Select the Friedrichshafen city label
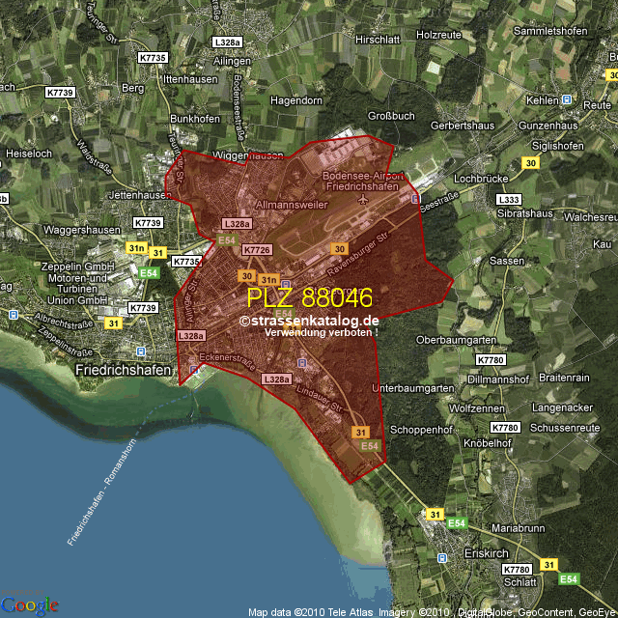This screenshot has height=618, width=618. (123, 370)
